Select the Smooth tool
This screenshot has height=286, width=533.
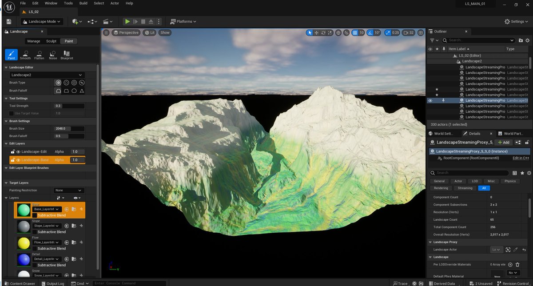click(x=25, y=55)
